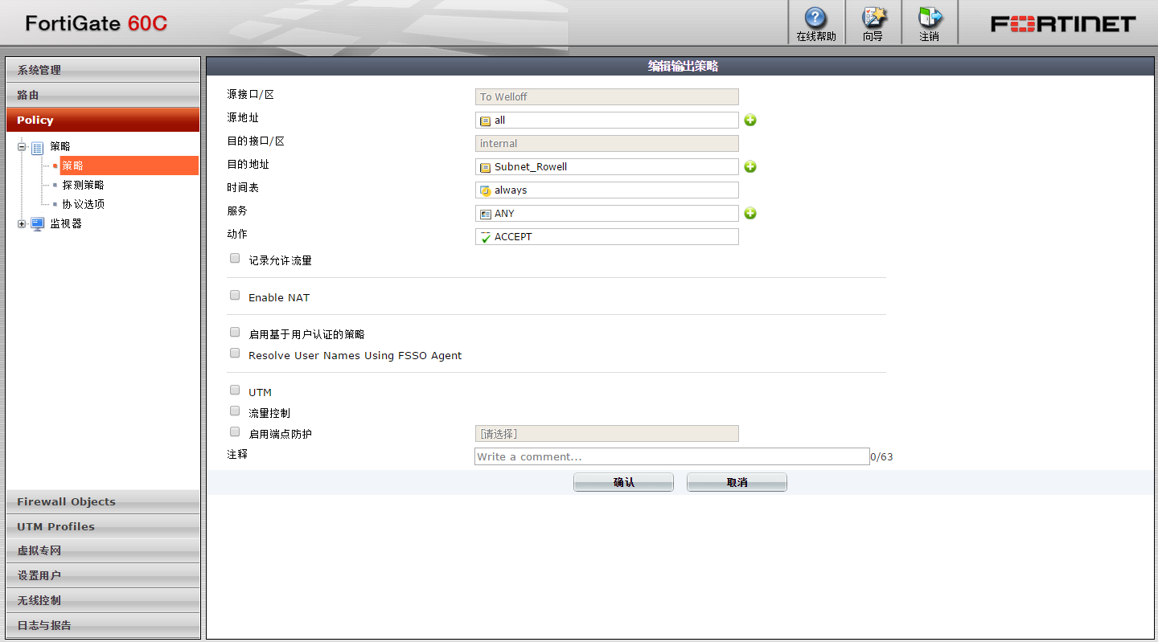The height and width of the screenshot is (642, 1158).
Task: Open the 设置用户 menu section
Action: point(103,575)
